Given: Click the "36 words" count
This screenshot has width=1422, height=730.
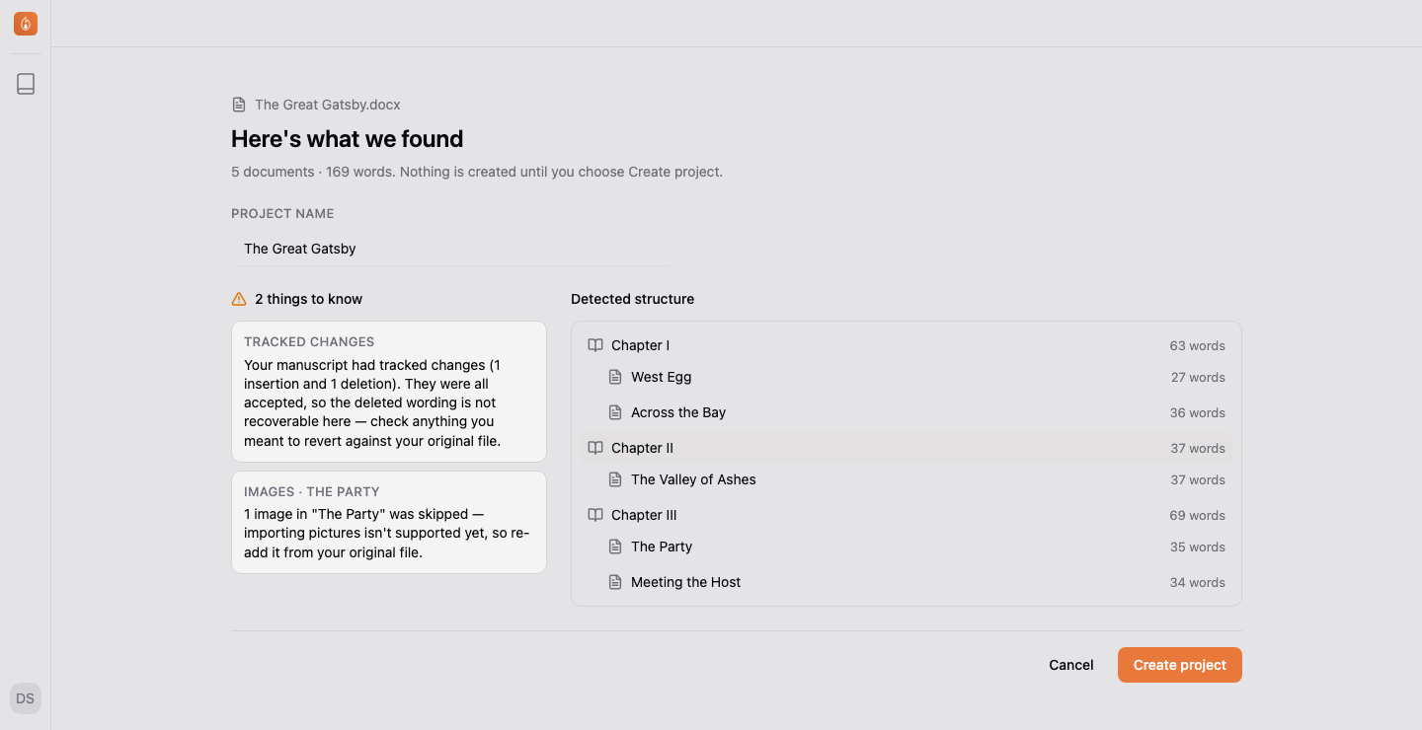Looking at the screenshot, I should coord(1198,412).
